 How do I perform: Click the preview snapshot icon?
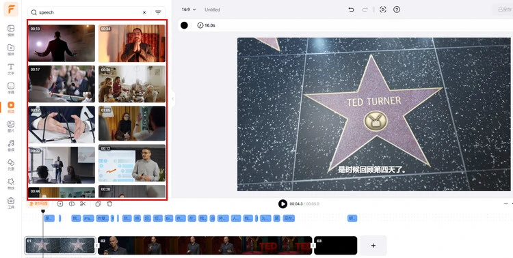tap(383, 10)
